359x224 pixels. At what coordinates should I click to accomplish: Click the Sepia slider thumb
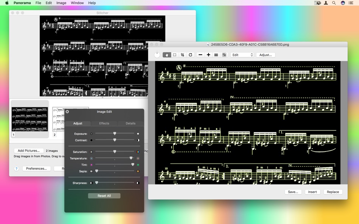pyautogui.click(x=97, y=171)
